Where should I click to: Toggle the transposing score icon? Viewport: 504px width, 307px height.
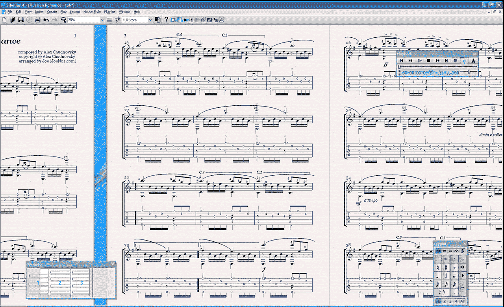[x=117, y=20]
